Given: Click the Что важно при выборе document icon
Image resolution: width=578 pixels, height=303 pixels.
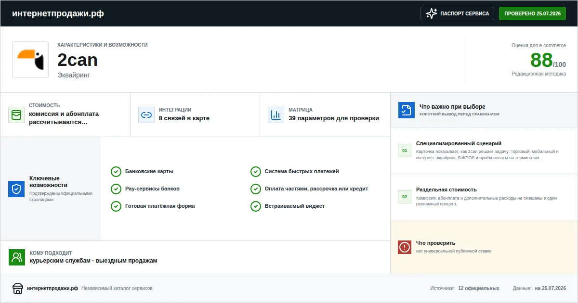Looking at the screenshot, I should 407,110.
